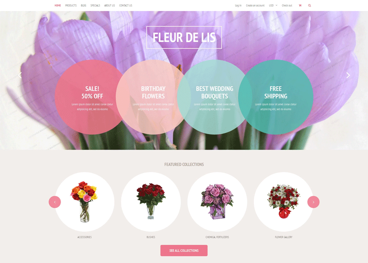Open the Flower Gallery collection thumbnail

(x=283, y=202)
